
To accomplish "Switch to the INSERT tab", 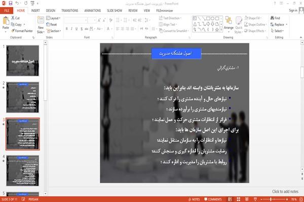I will (x=35, y=11).
